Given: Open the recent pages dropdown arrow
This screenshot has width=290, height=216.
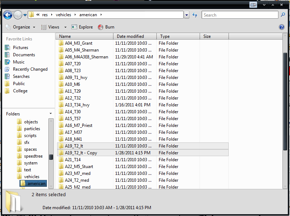Looking at the screenshot, I should click(x=25, y=15).
